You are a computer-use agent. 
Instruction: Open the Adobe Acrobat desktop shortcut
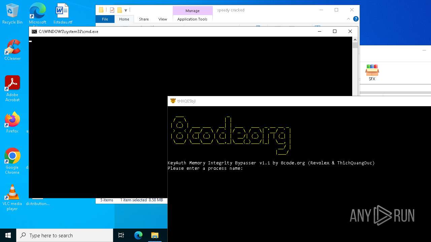click(12, 89)
